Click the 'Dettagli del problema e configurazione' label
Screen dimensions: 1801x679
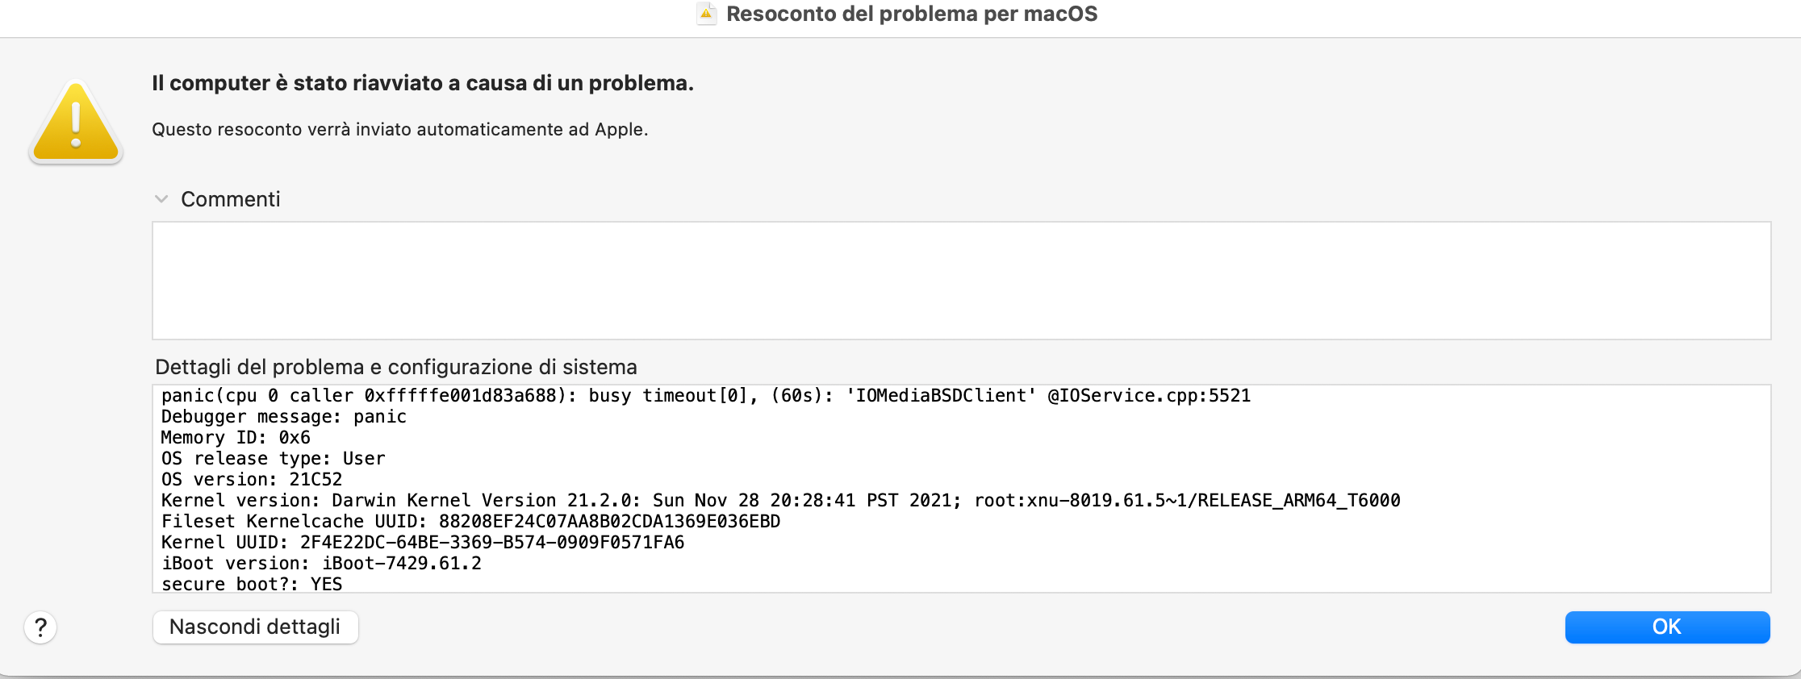click(396, 367)
